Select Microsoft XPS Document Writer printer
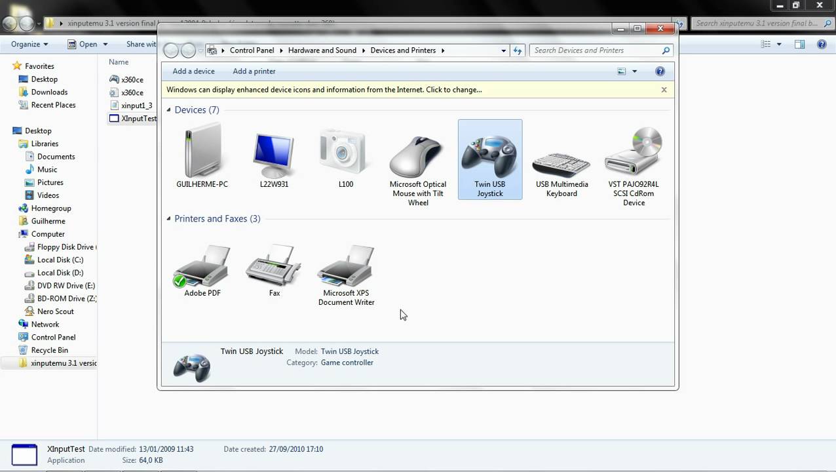The image size is (836, 472). coord(346,274)
